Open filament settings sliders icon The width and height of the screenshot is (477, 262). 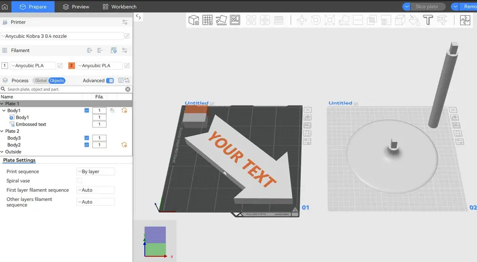coord(124,50)
